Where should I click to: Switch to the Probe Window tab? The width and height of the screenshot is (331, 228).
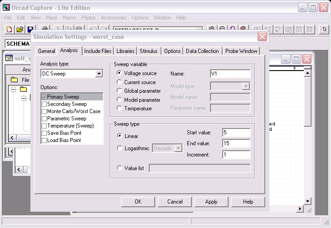coord(241,51)
